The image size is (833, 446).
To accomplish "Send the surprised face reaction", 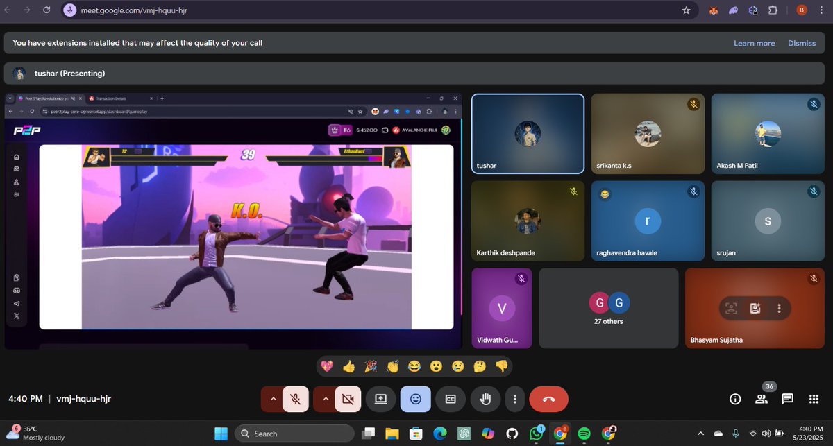I will [436, 366].
